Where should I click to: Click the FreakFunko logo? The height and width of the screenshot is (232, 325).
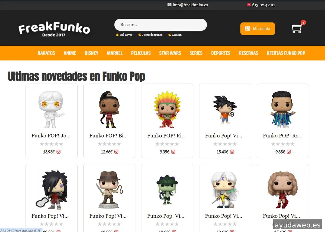(54, 29)
